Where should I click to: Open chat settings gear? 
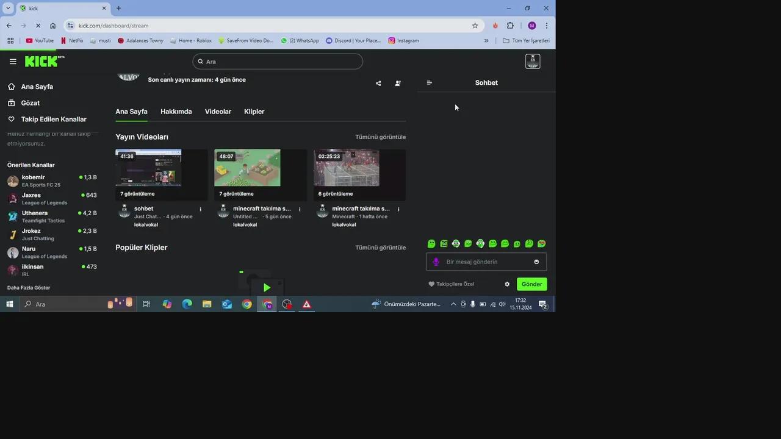507,284
